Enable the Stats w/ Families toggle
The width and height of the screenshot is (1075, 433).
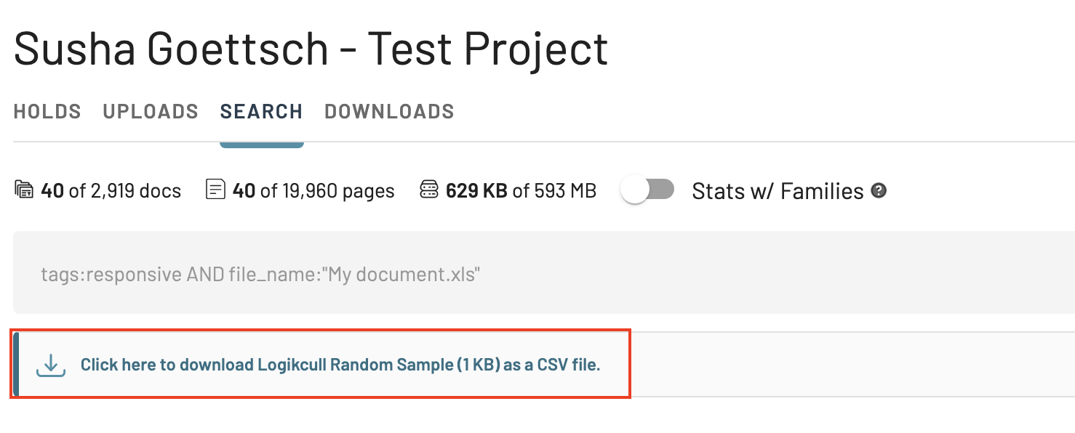(647, 190)
